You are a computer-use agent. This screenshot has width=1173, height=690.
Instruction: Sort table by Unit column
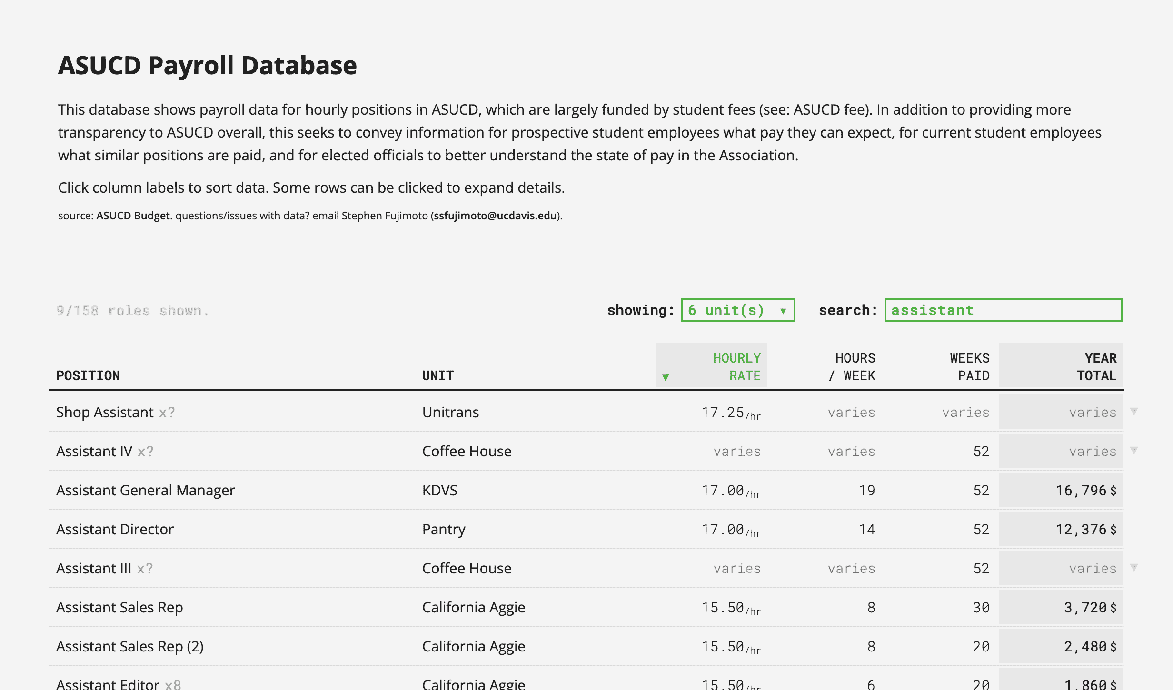tap(438, 375)
